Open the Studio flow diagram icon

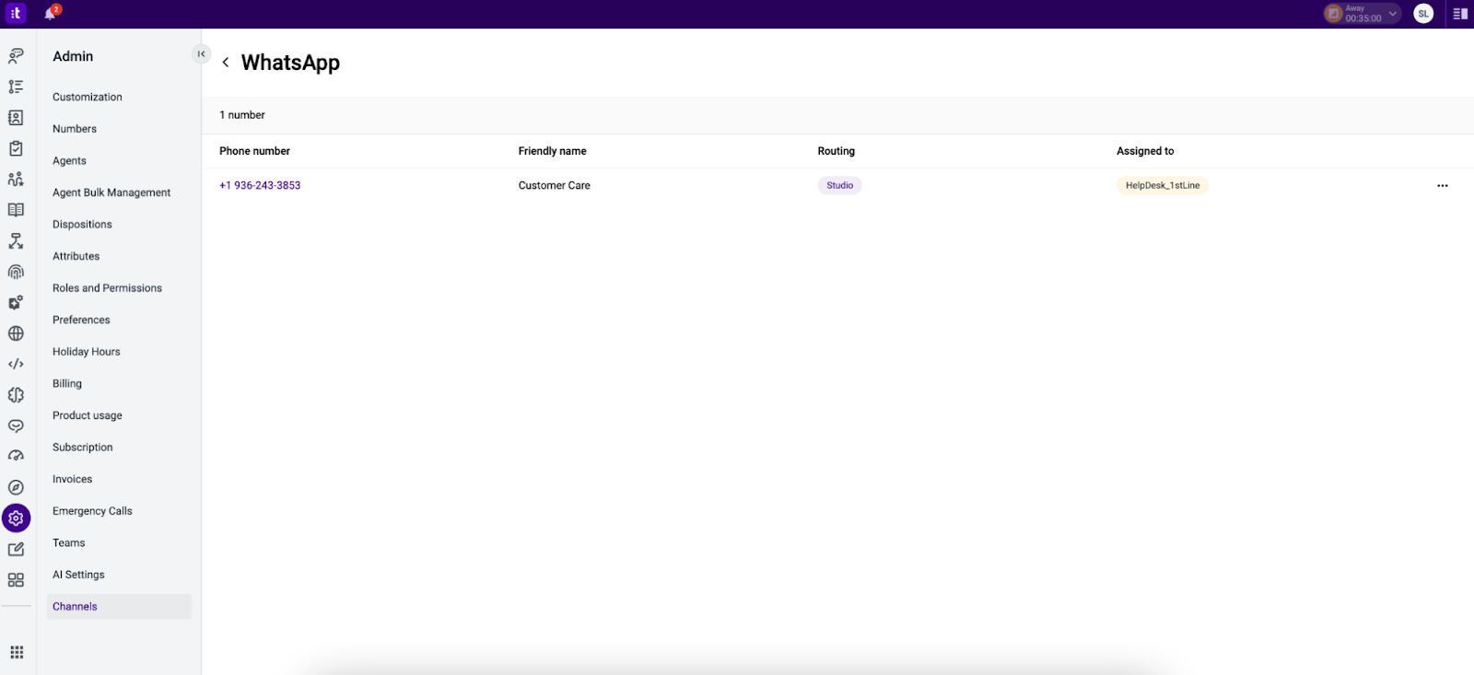pos(16,241)
